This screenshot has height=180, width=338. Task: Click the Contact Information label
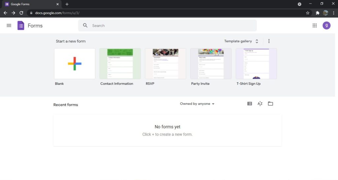coord(117,84)
